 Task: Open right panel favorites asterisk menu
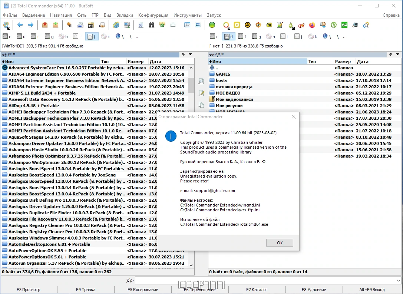tap(390, 54)
